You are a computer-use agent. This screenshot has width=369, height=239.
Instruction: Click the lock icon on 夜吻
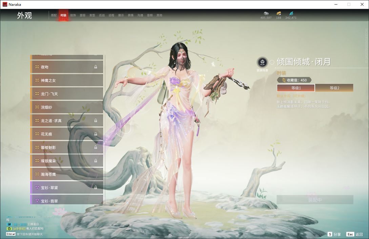[96, 67]
